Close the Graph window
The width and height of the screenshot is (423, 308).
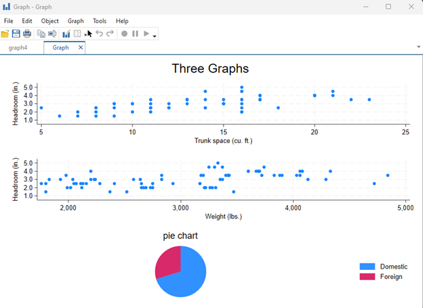tap(411, 7)
